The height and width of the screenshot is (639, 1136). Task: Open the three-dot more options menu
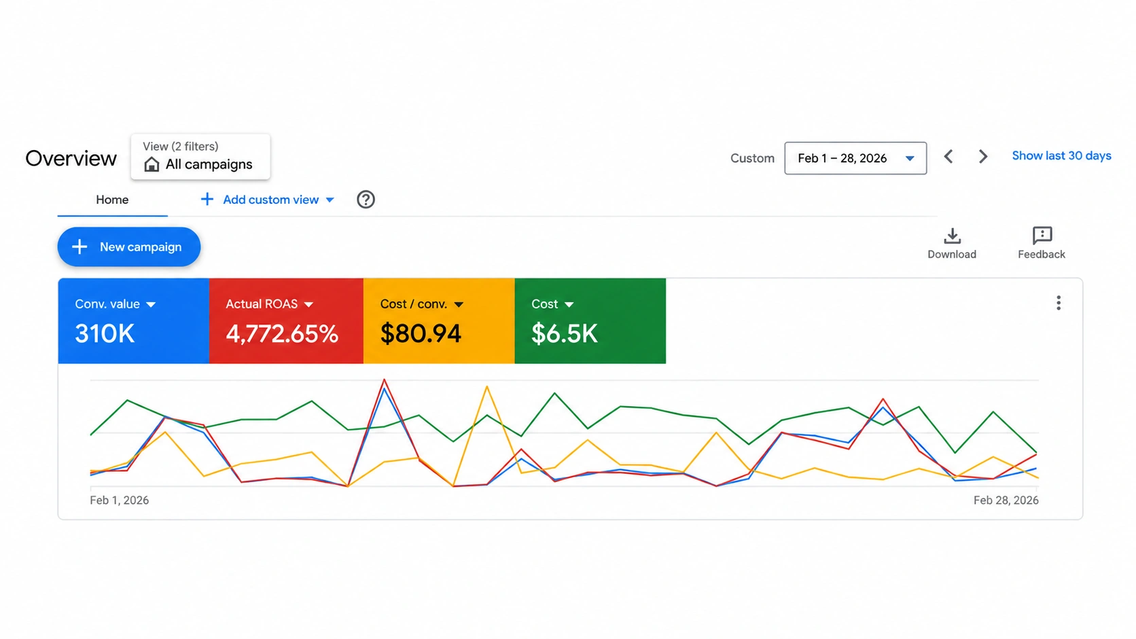[x=1058, y=303]
